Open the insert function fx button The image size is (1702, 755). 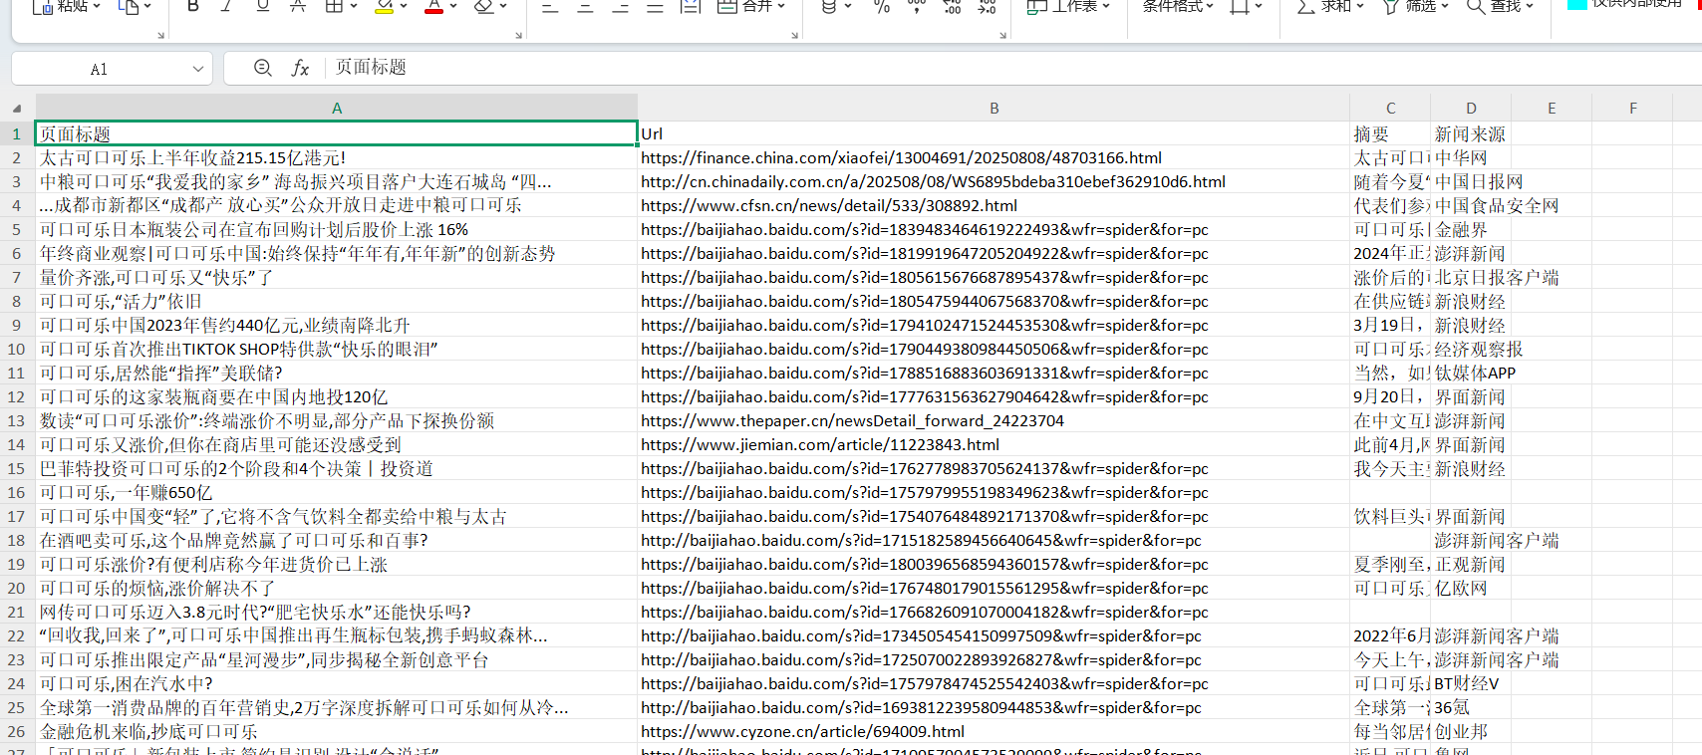click(x=300, y=68)
